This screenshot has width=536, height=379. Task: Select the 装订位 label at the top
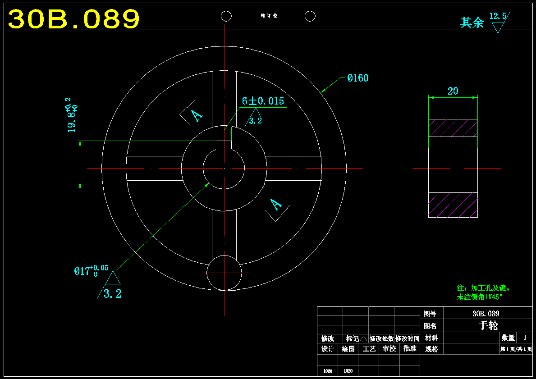(269, 16)
